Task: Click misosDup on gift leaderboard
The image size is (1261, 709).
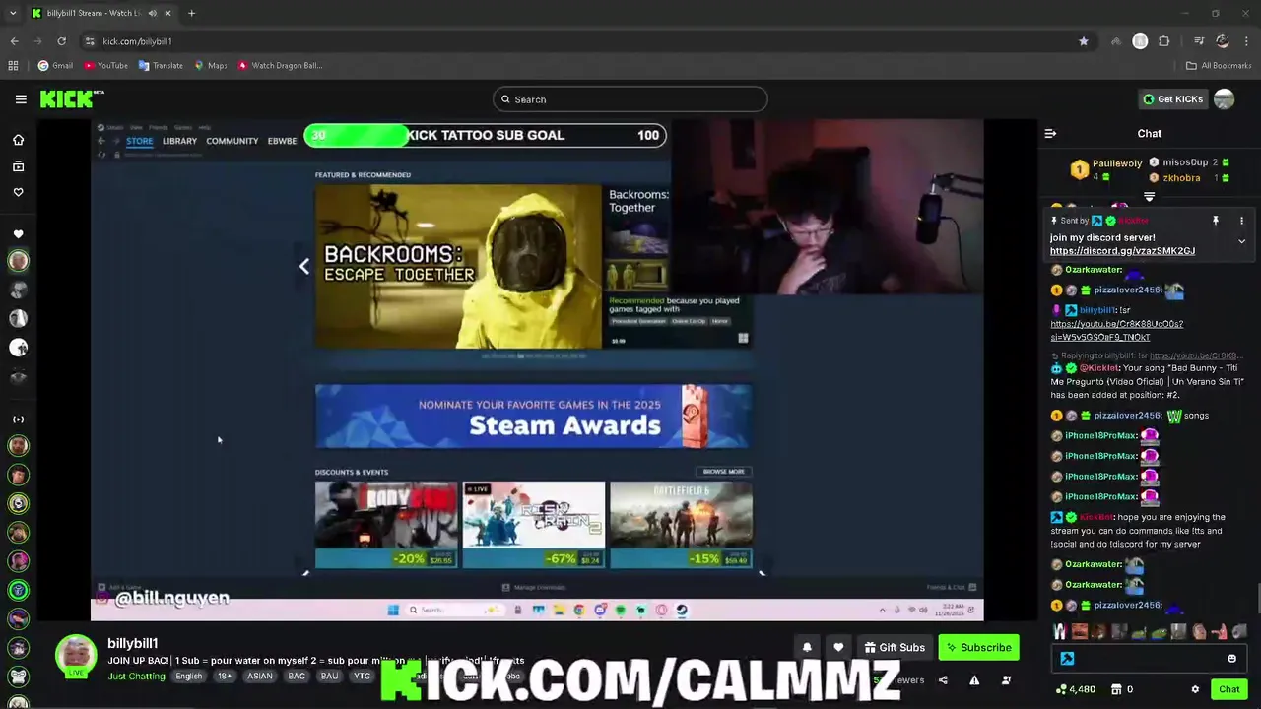Action: pos(1185,162)
